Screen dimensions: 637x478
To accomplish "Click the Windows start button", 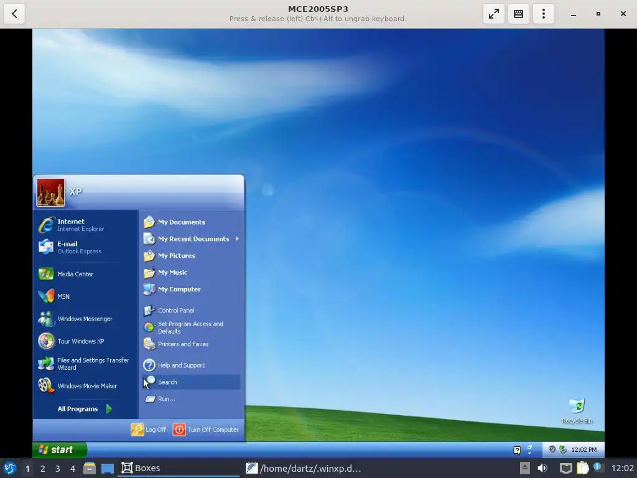I will click(59, 449).
